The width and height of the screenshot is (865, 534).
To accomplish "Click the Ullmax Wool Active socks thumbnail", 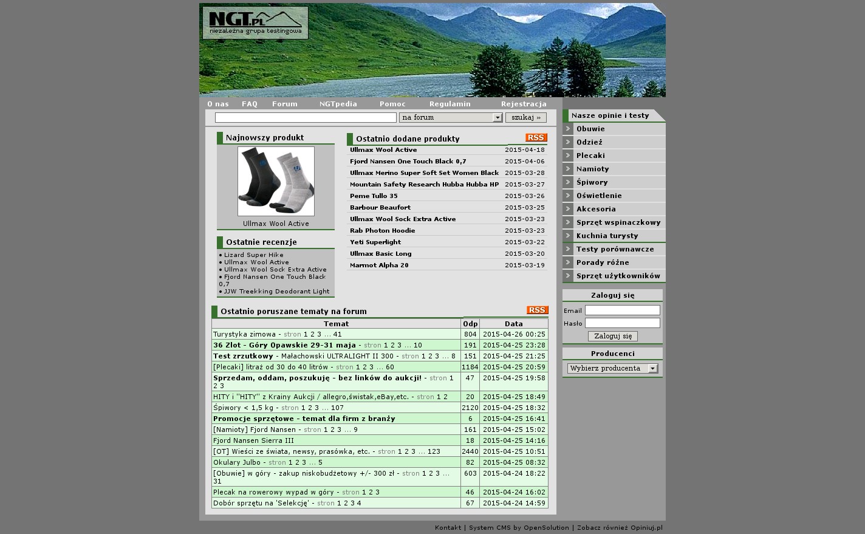I will pyautogui.click(x=276, y=181).
